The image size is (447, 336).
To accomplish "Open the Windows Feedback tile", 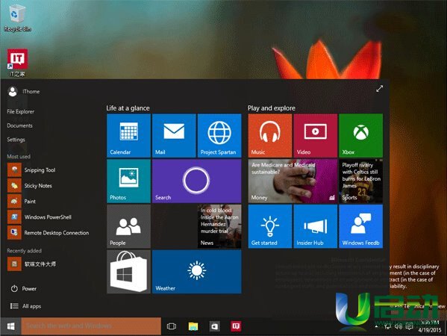I will click(x=361, y=226).
